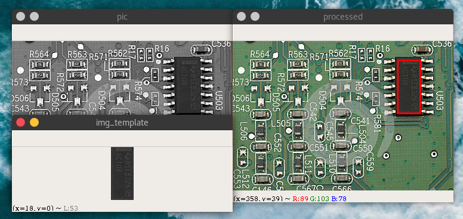Click the G:103 green value in status bar
Image resolution: width=463 pixels, height=219 pixels.
click(319, 199)
